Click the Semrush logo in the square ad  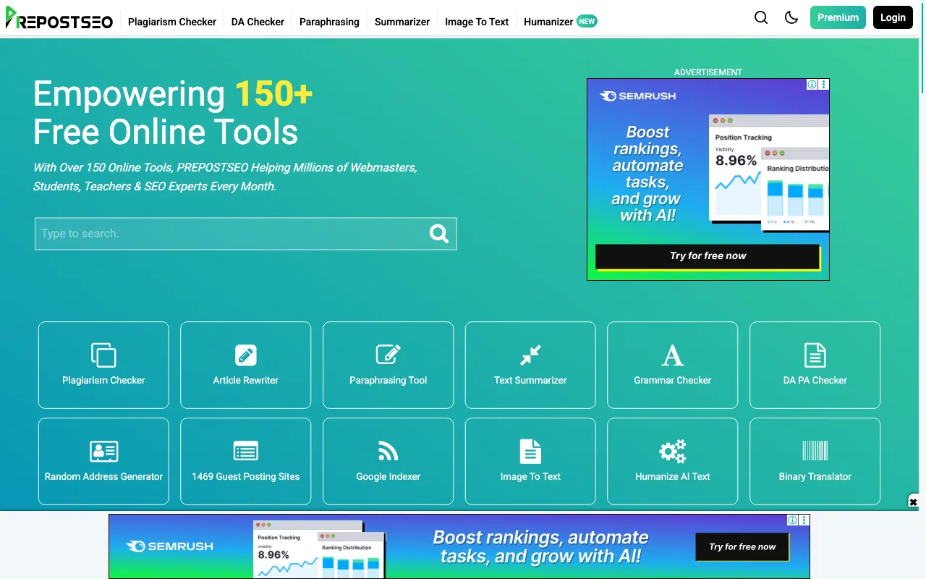point(638,96)
